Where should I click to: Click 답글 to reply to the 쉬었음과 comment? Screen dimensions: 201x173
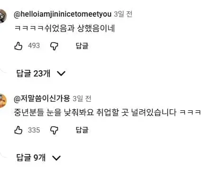pyautogui.click(x=82, y=46)
